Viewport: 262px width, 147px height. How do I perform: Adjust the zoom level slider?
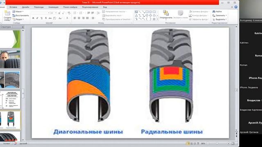[217, 143]
